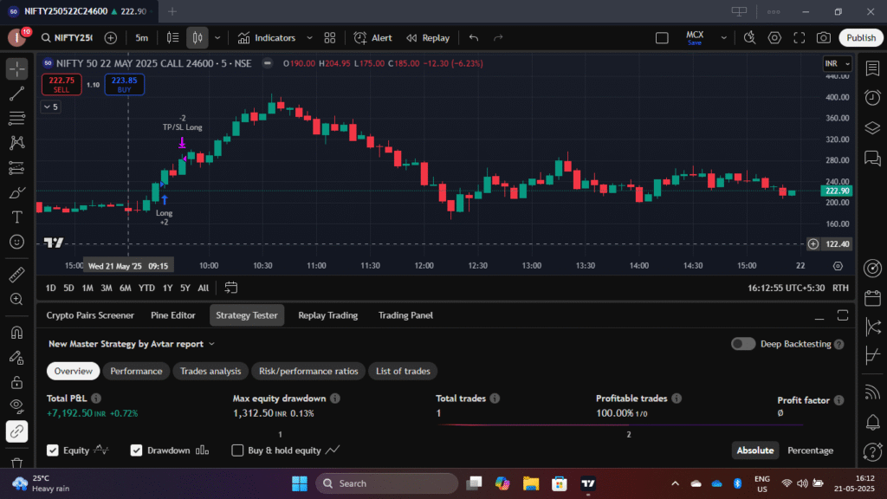
Task: Open File Explorer from the taskbar
Action: 531,483
